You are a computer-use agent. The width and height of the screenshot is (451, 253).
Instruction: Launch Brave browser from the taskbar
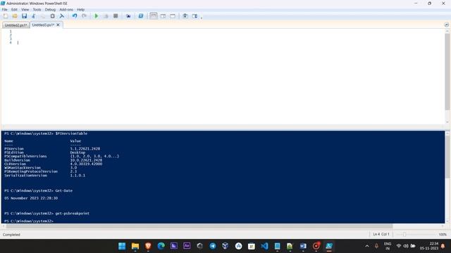(x=148, y=246)
